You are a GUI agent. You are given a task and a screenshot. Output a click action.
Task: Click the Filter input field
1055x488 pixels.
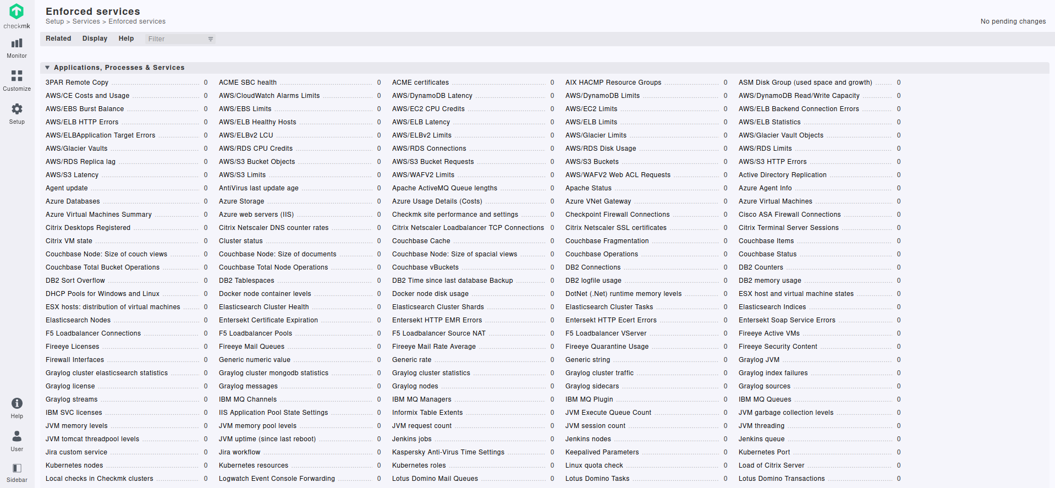point(176,39)
